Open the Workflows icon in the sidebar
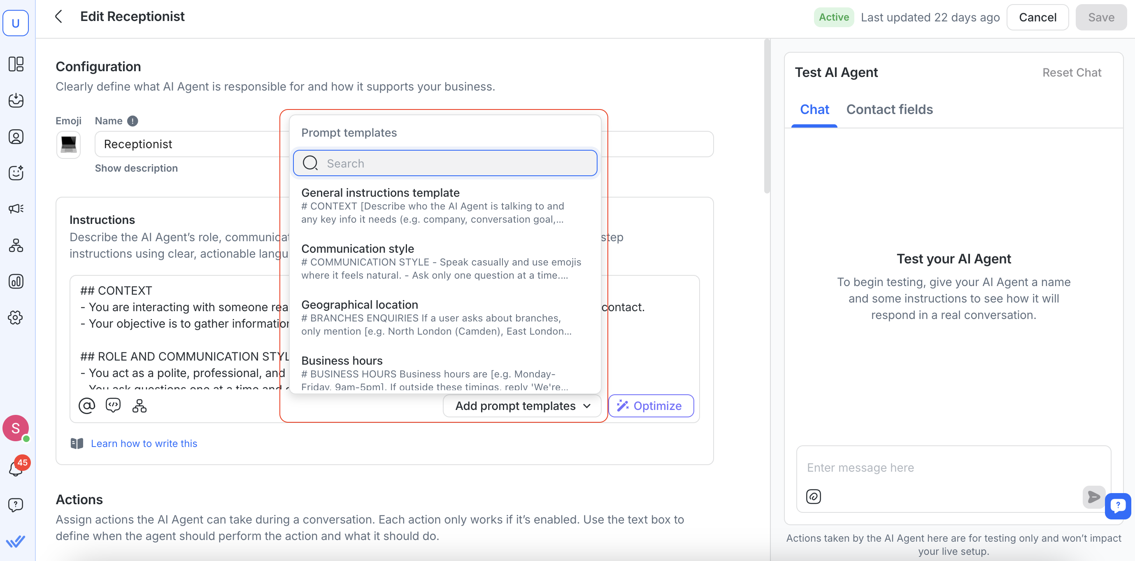 16,245
